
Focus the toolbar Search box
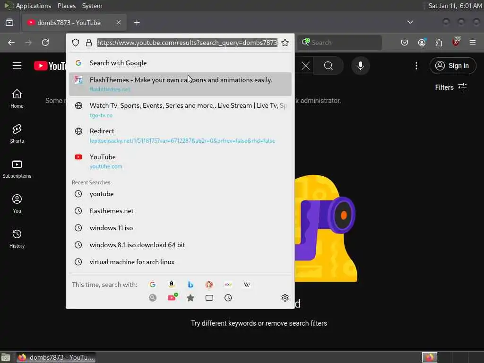click(339, 43)
